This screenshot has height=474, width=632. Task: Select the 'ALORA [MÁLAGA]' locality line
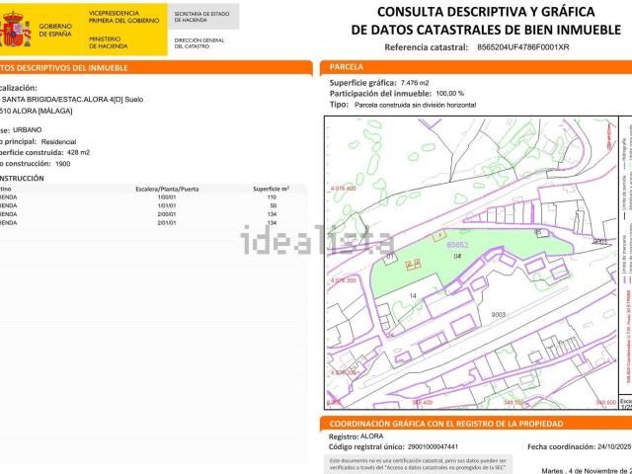click(x=42, y=111)
